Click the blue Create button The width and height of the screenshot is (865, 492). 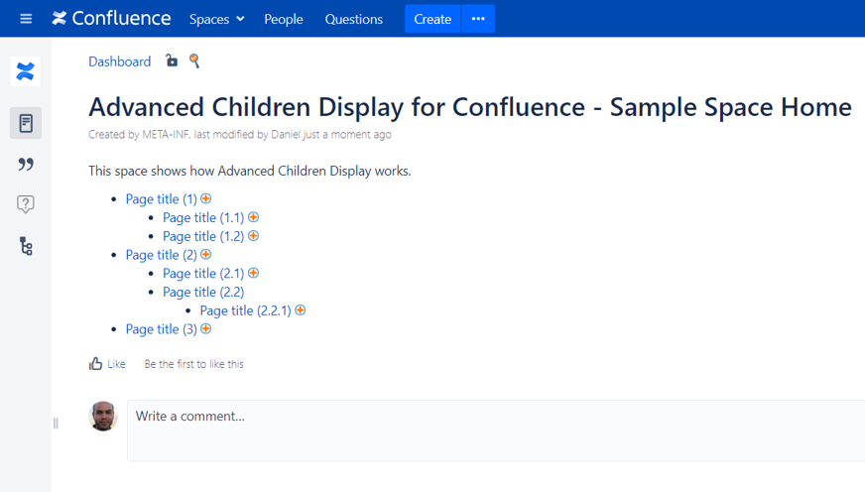432,19
